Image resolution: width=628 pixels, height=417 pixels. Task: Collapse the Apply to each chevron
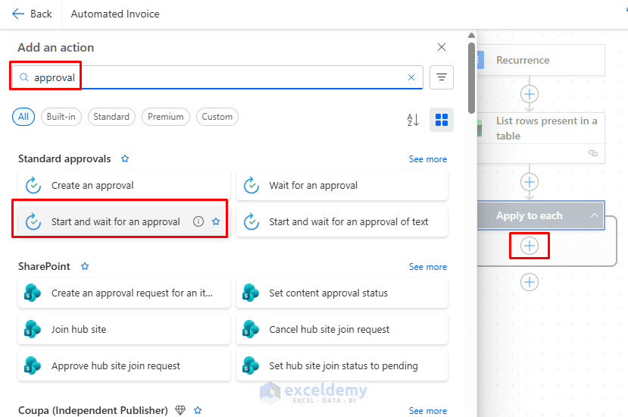point(595,215)
